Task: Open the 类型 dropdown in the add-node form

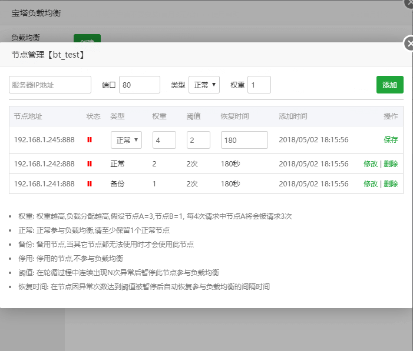Action: [x=204, y=85]
